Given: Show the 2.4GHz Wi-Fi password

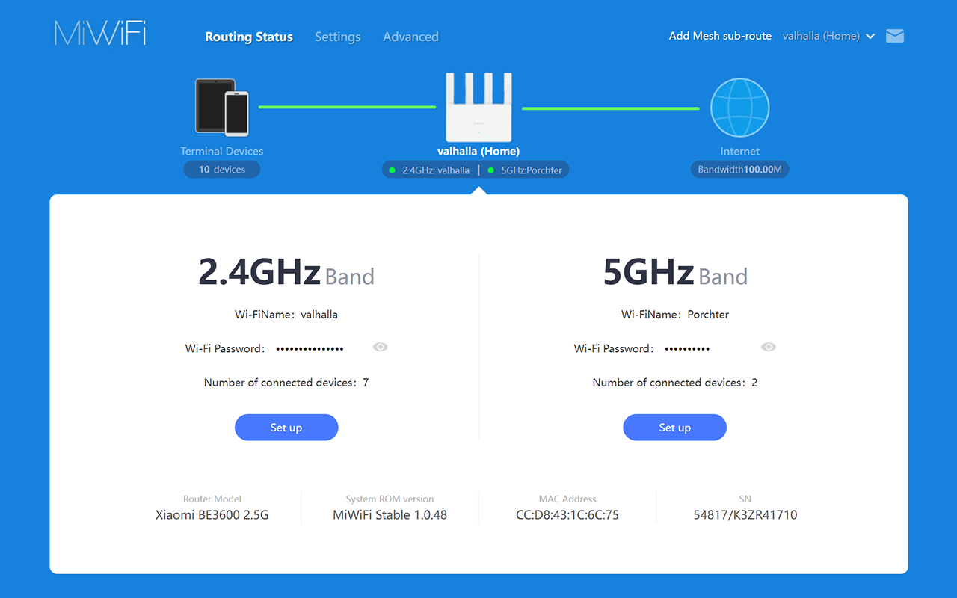Looking at the screenshot, I should click(x=381, y=347).
